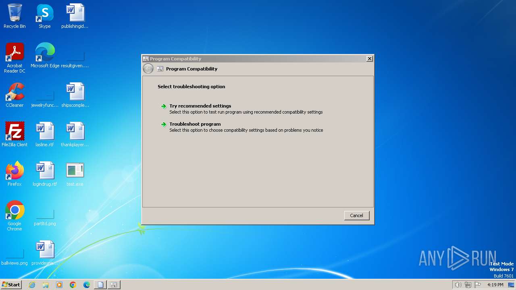The image size is (516, 290).
Task: Open Chrome from the taskbar
Action: (x=73, y=285)
